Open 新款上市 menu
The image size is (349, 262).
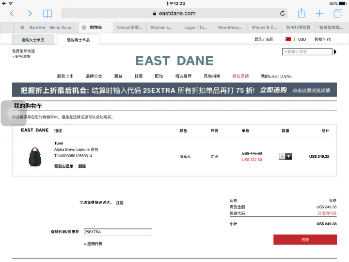tap(65, 76)
